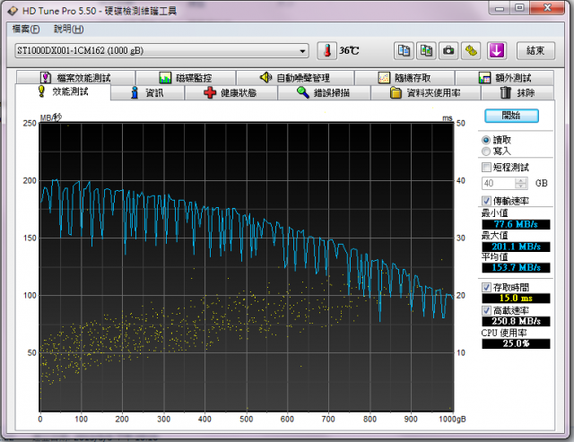
Task: Switch to 健康狀態 tab
Action: [230, 92]
